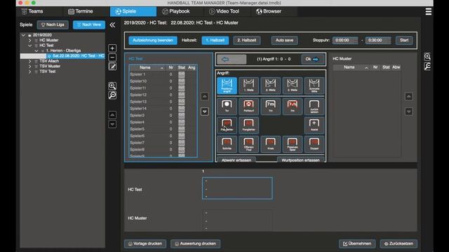Open the hamburger main menu
This screenshot has height=252, width=449.
[429, 11]
